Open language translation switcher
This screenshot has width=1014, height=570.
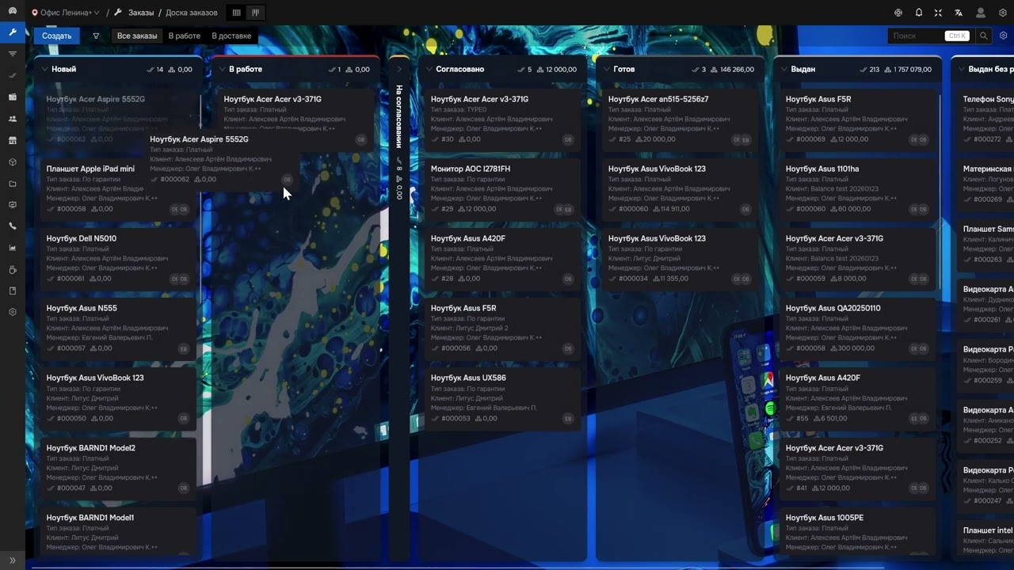[x=959, y=13]
